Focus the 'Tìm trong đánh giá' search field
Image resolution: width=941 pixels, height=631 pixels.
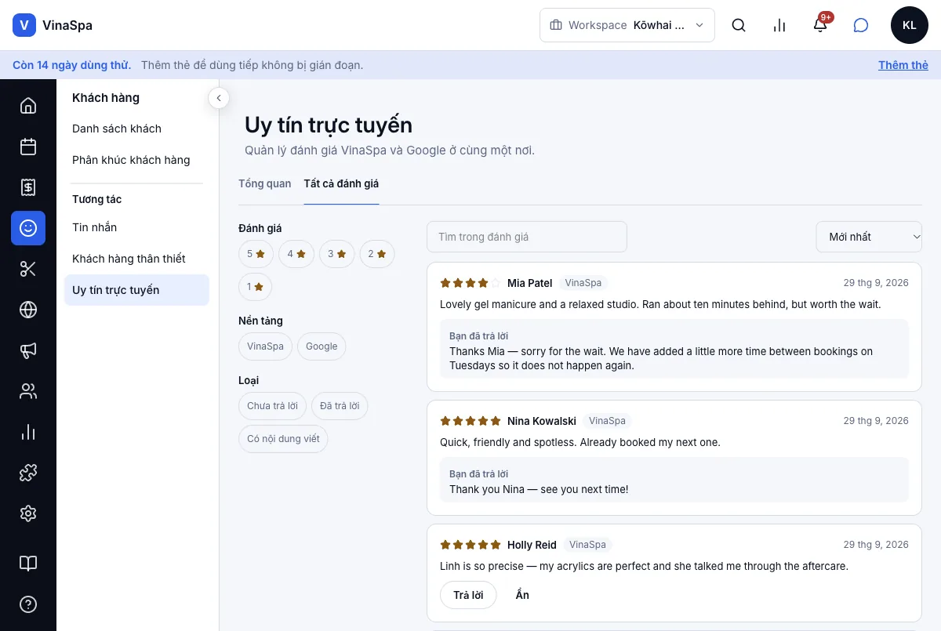pos(527,237)
